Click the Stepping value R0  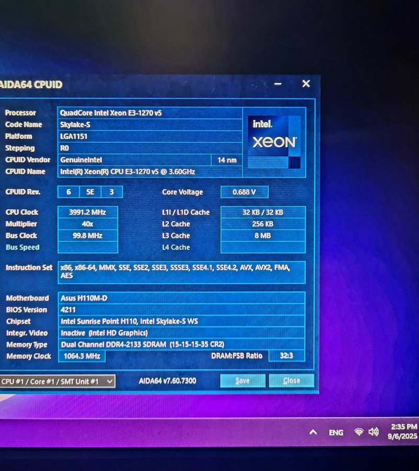pyautogui.click(x=150, y=148)
